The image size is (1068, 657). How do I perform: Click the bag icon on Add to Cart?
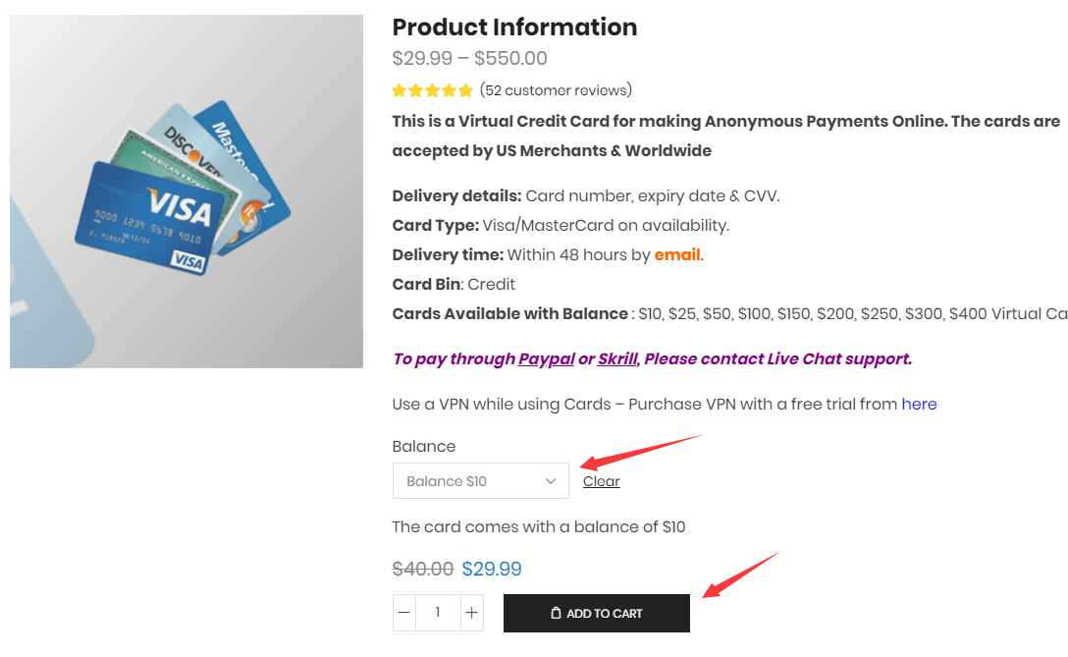point(556,614)
